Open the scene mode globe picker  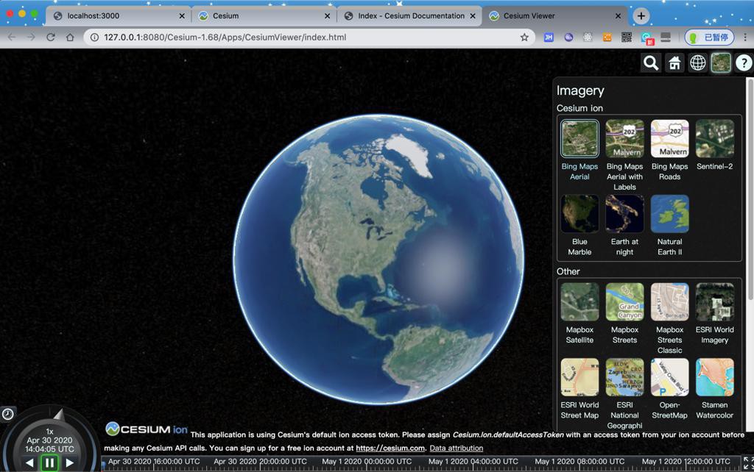[698, 63]
